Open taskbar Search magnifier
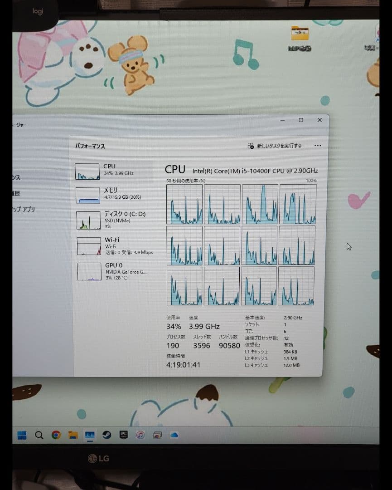392x490 pixels. pos(39,435)
